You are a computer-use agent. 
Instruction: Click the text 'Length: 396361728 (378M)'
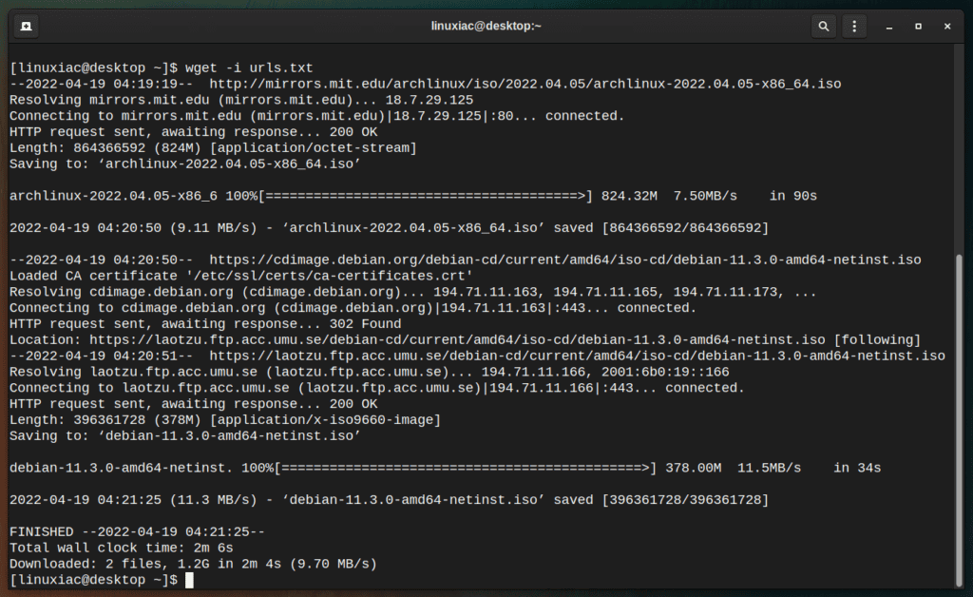(105, 420)
